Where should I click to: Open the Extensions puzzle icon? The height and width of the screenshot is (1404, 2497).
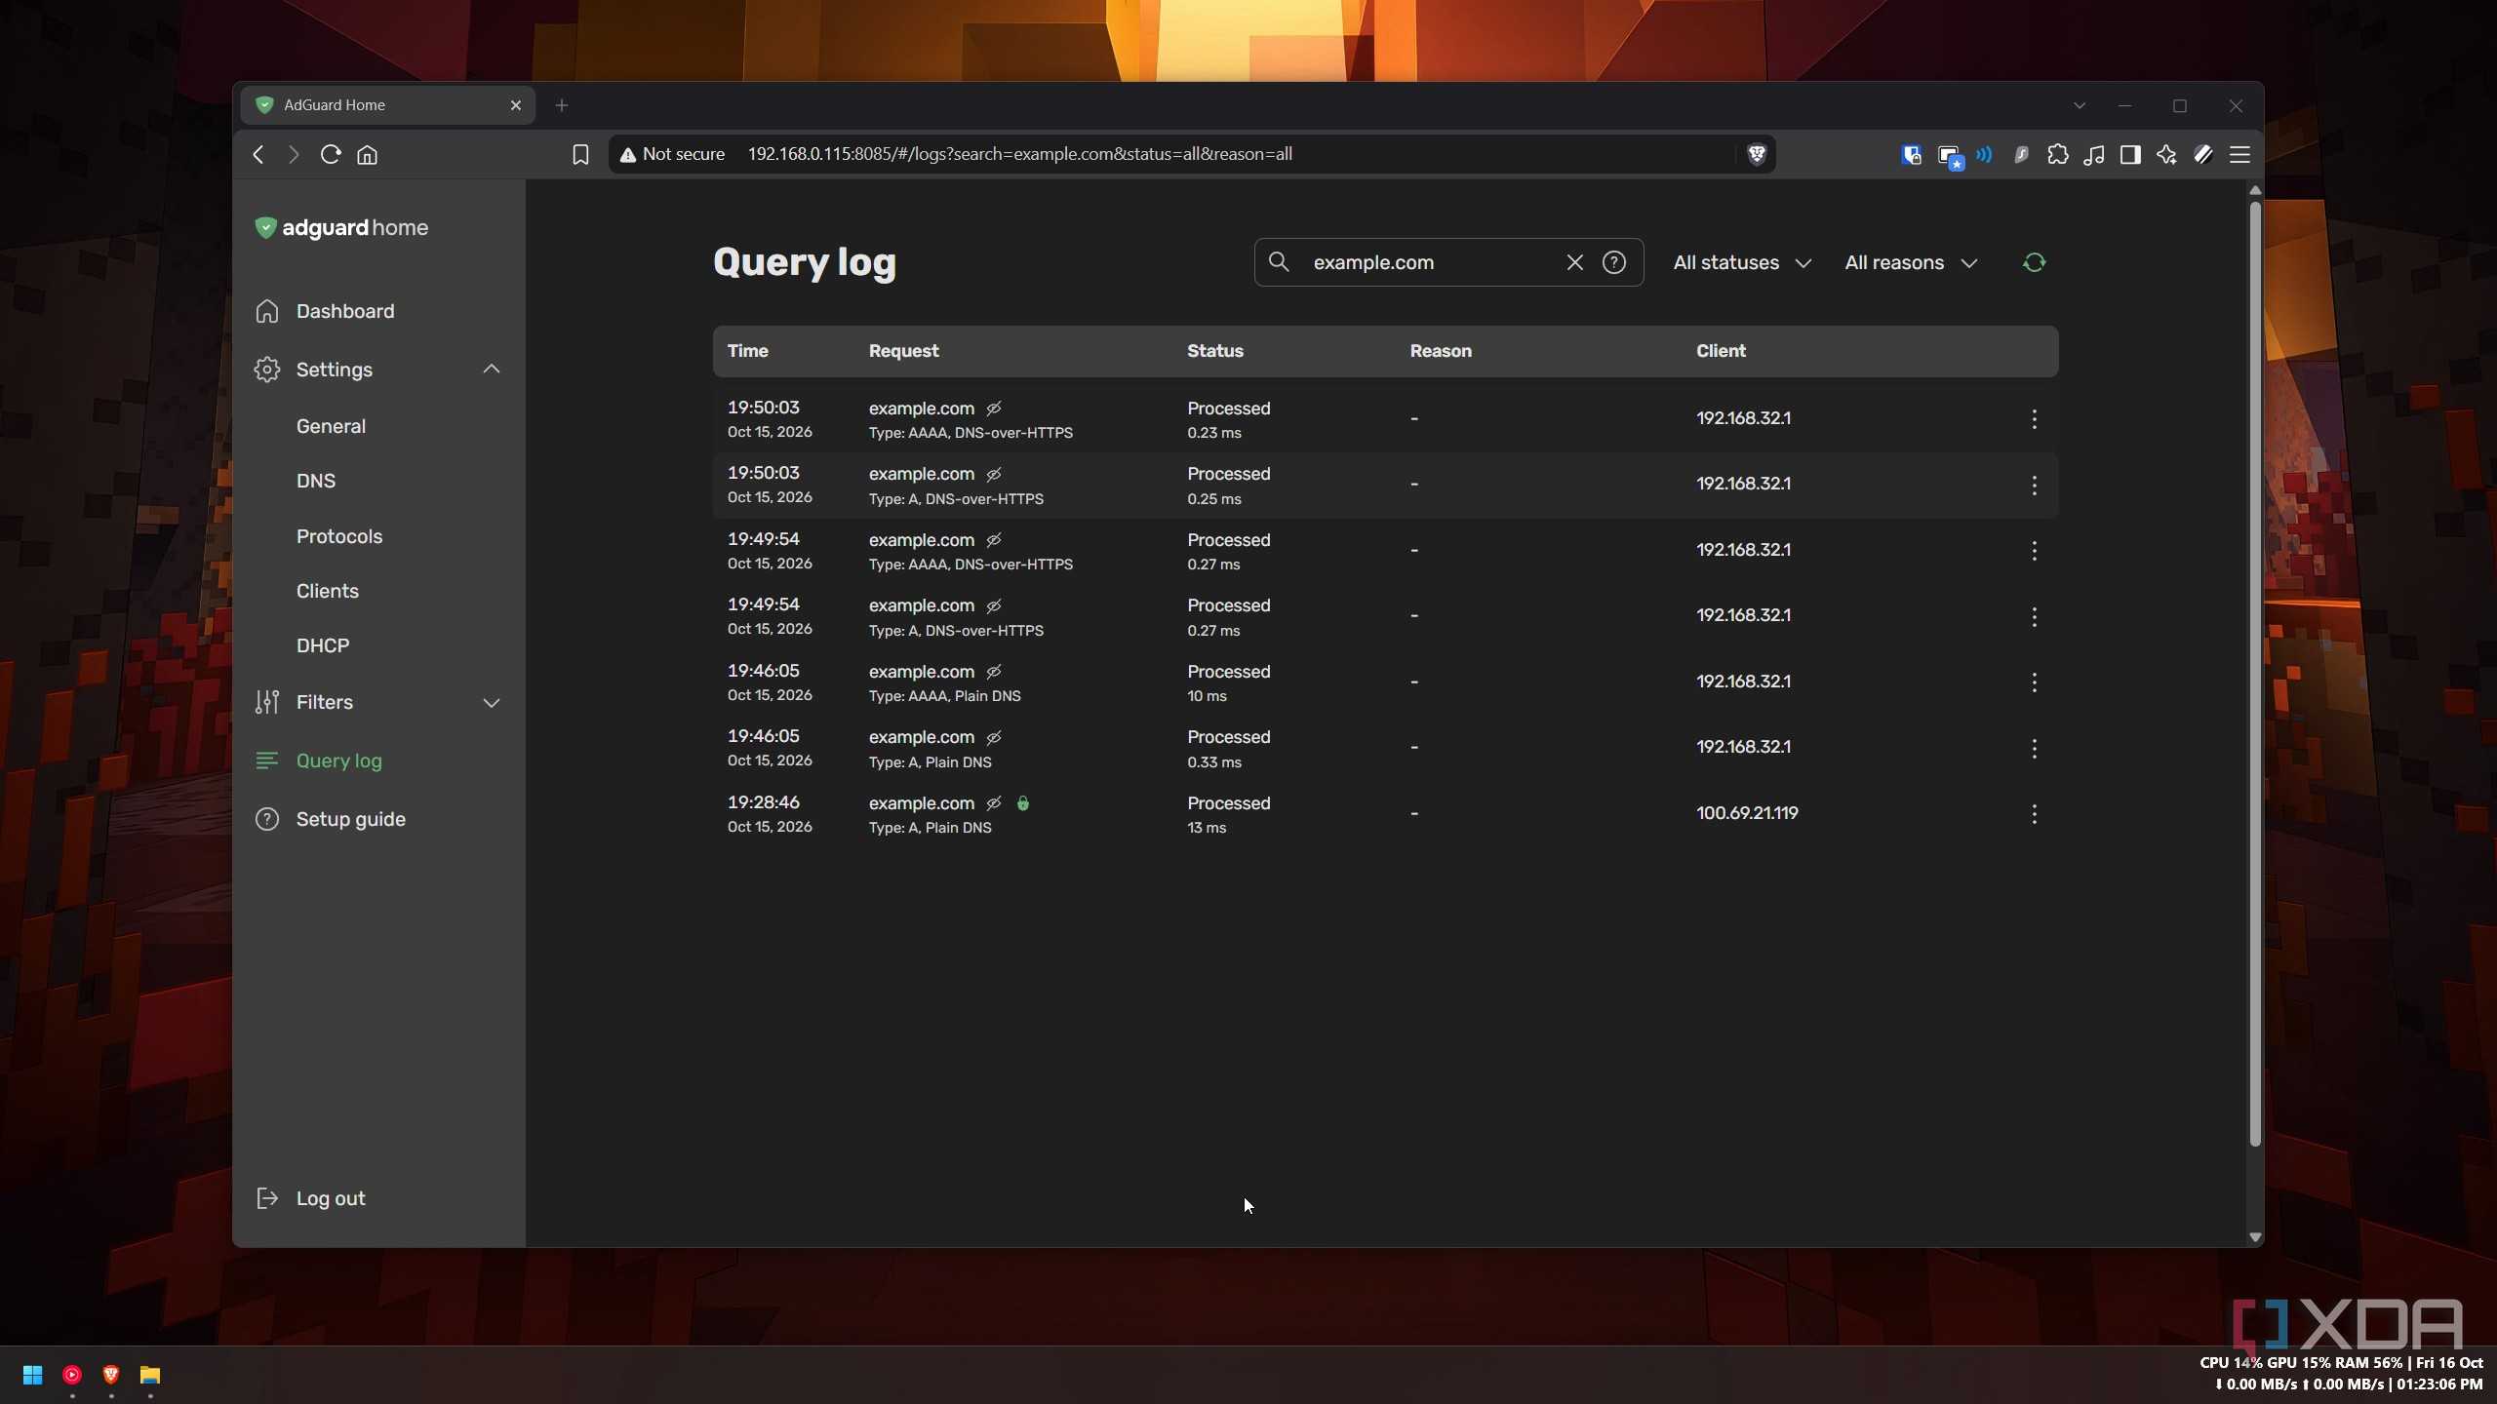click(2057, 154)
